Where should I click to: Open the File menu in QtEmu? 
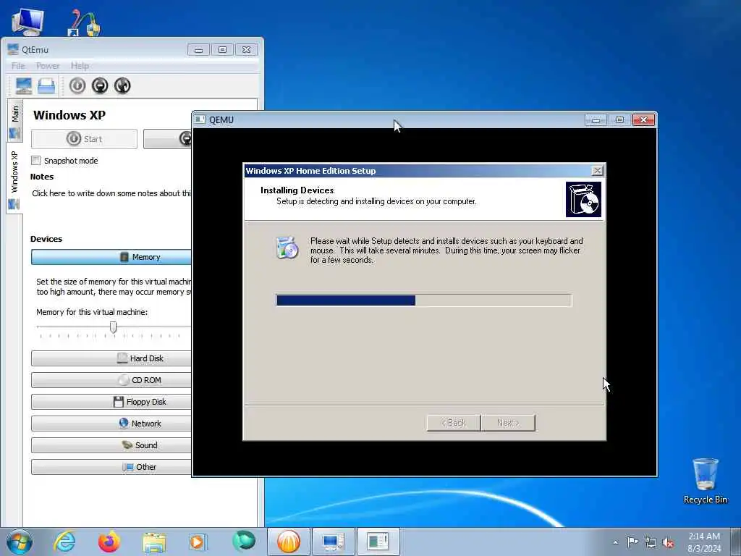[18, 66]
